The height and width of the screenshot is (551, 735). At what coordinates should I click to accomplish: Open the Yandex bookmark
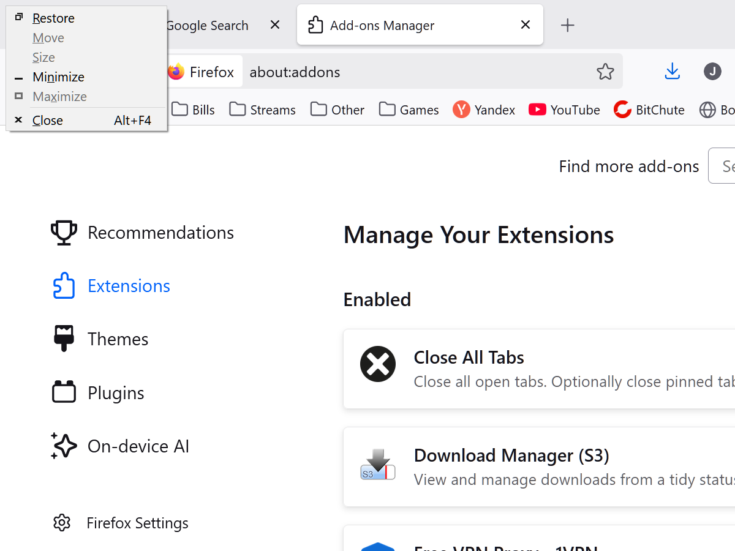point(484,110)
